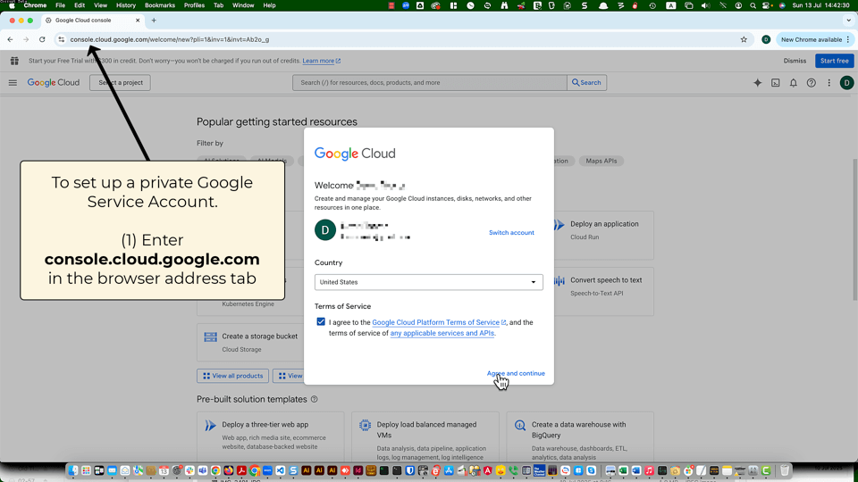Open Create a storage bucket card

[x=250, y=343]
